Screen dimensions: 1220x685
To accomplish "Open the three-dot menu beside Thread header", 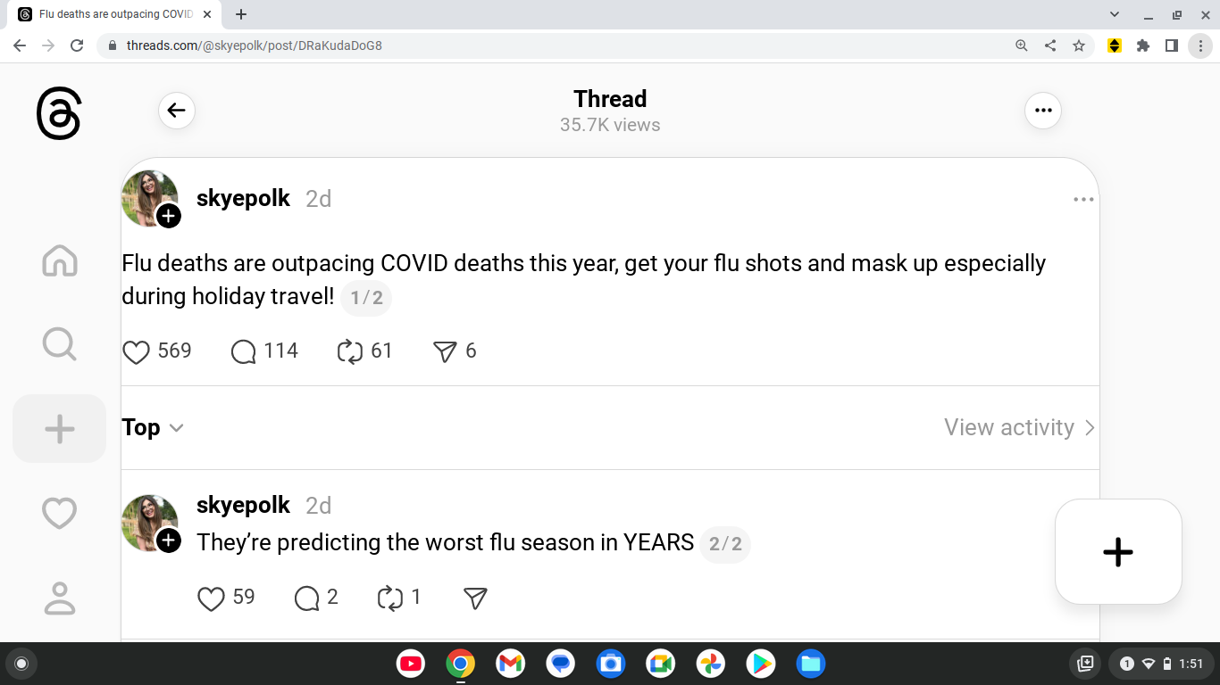I will [x=1042, y=111].
